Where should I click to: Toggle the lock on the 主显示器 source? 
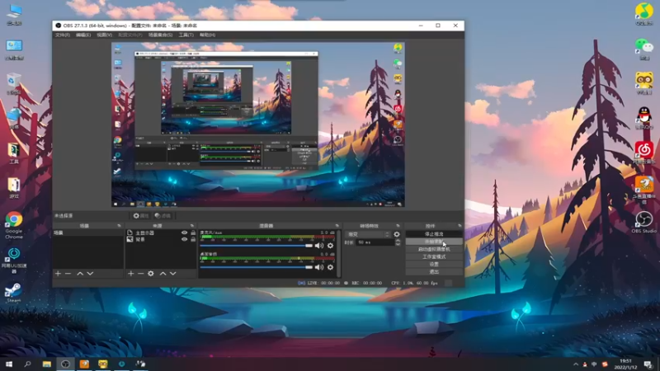coord(193,232)
